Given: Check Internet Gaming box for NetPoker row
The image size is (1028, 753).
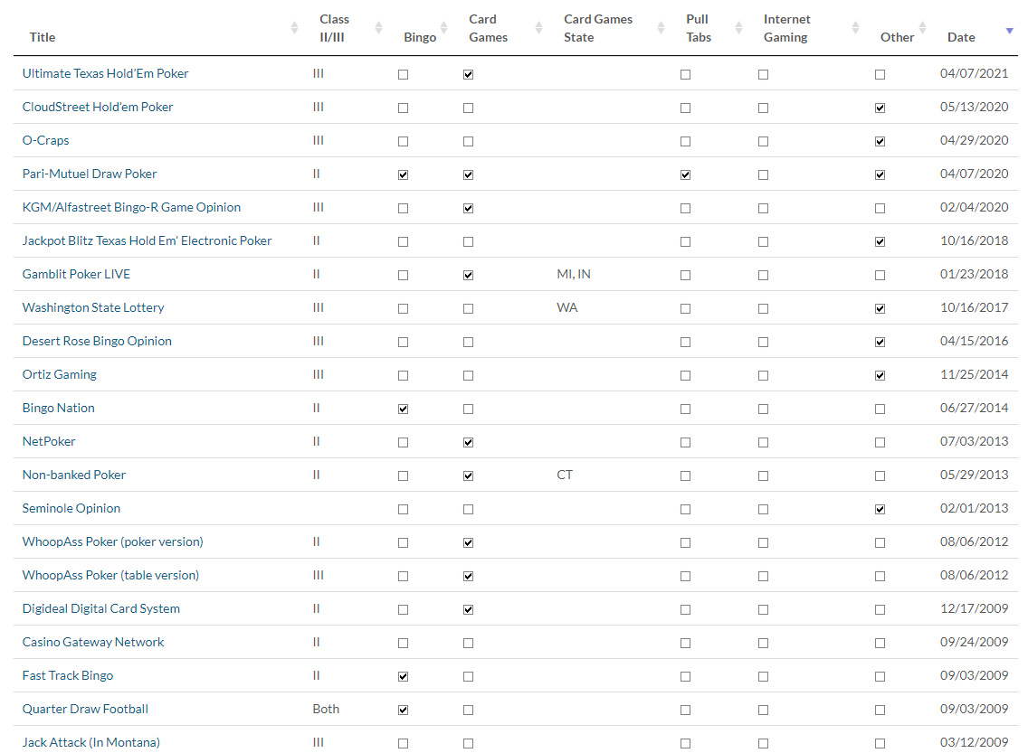Looking at the screenshot, I should [x=763, y=443].
